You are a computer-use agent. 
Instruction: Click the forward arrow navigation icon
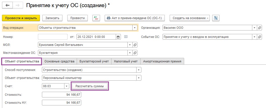tap(17, 5)
